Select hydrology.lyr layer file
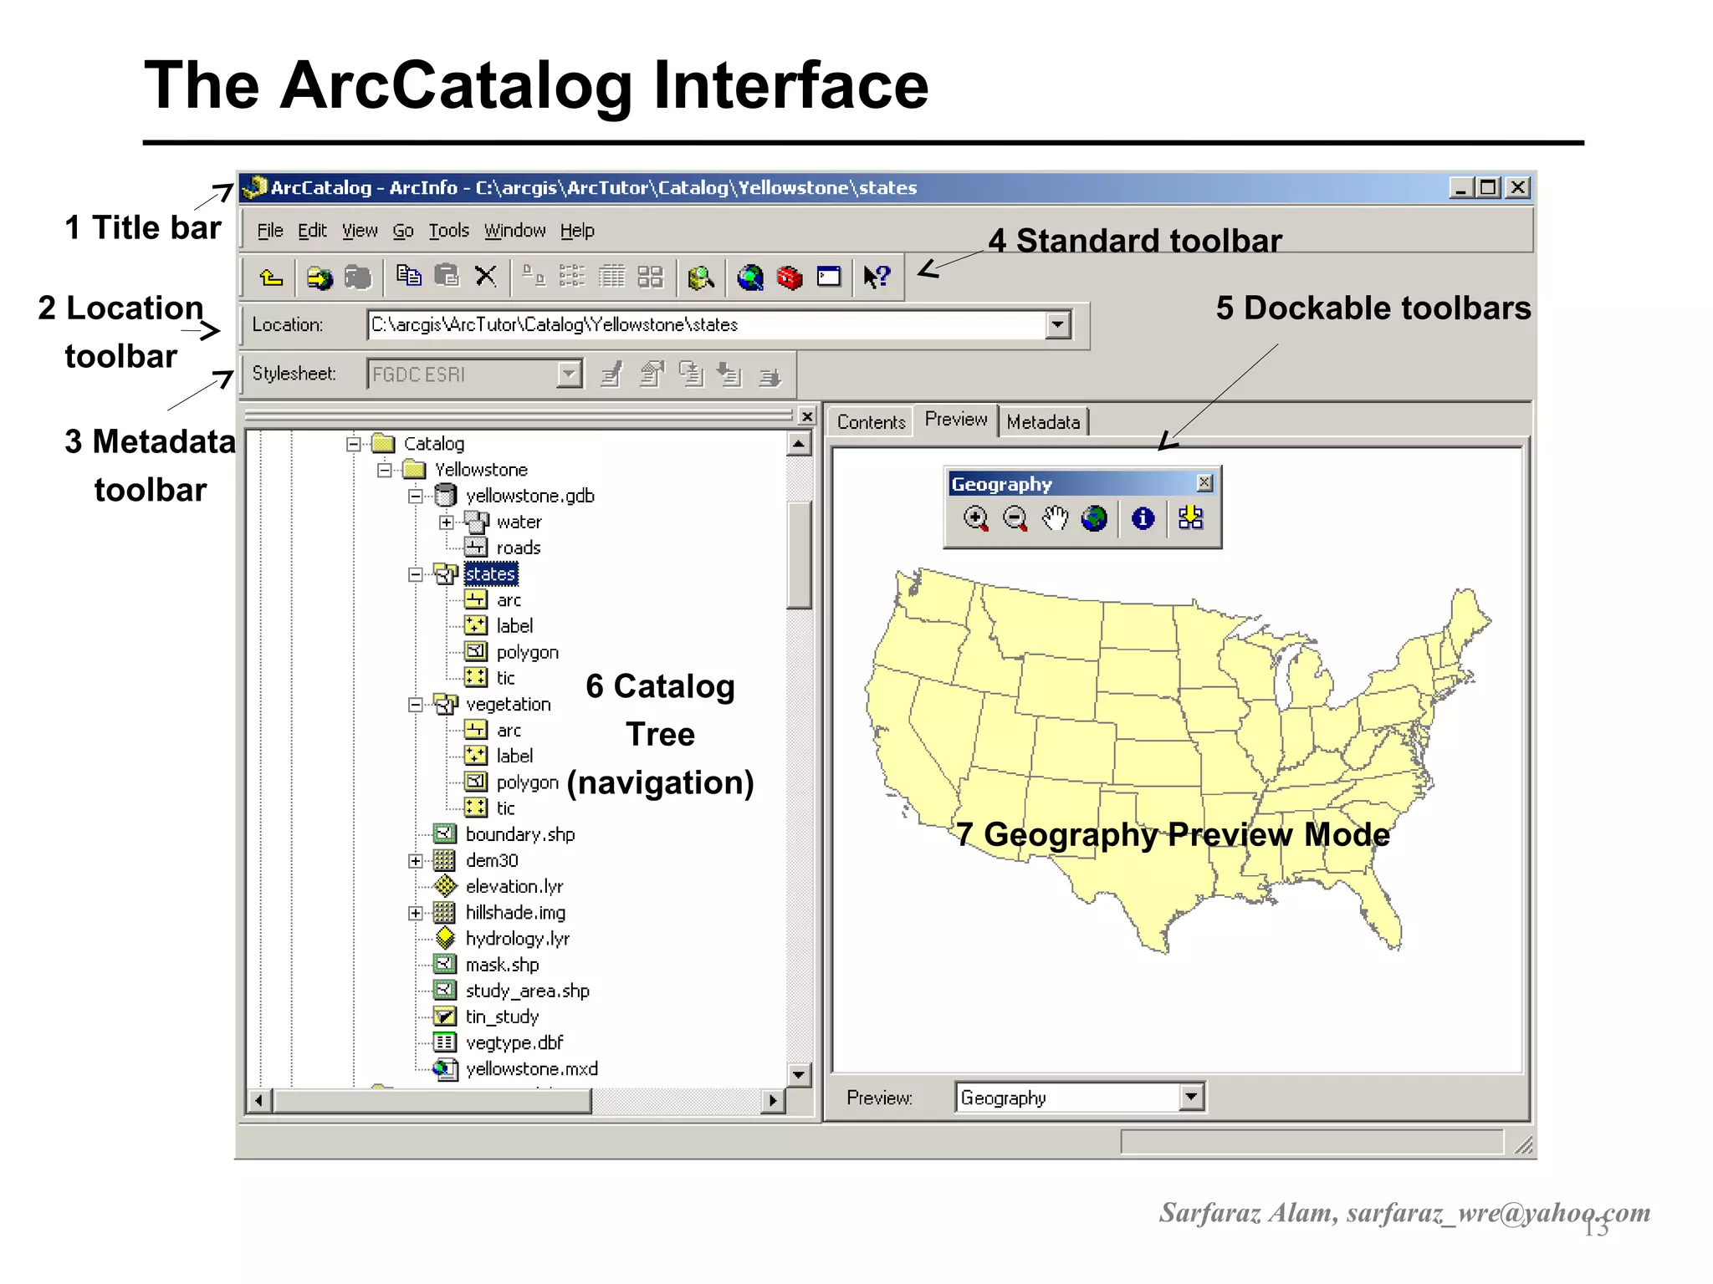Viewport: 1713px width, 1284px height. coord(518,940)
